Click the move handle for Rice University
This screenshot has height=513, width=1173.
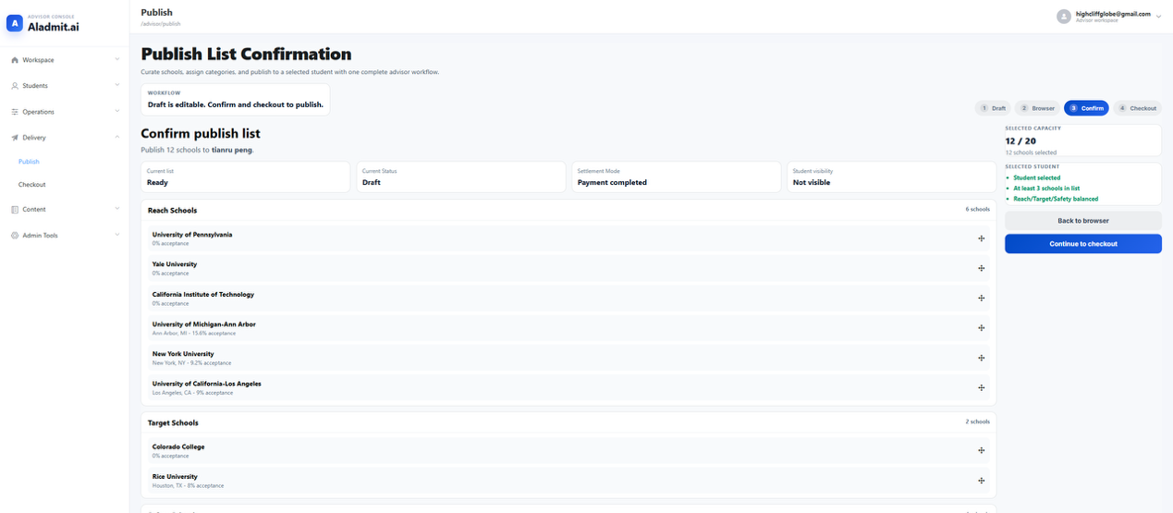click(x=981, y=481)
